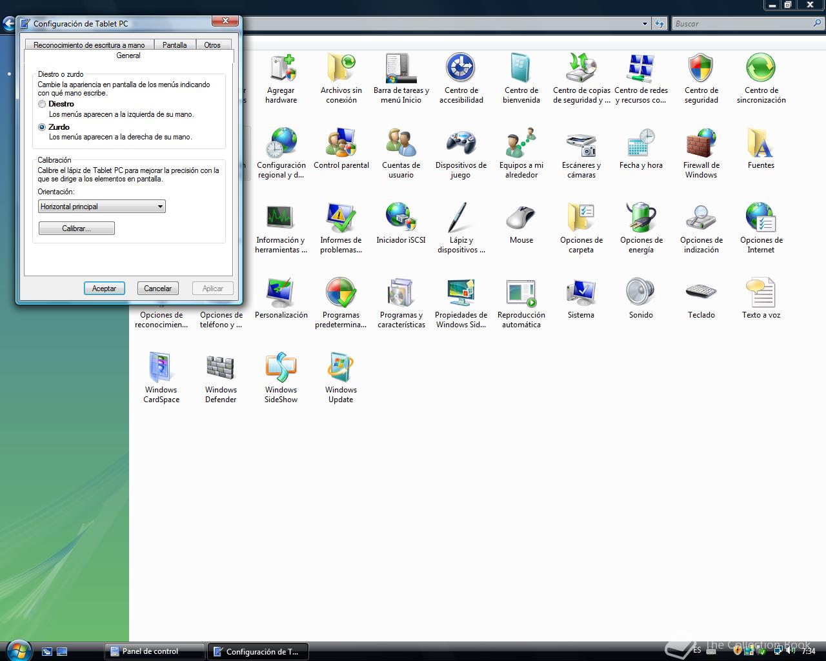Open Windows Defender icon
The width and height of the screenshot is (826, 661).
click(221, 368)
